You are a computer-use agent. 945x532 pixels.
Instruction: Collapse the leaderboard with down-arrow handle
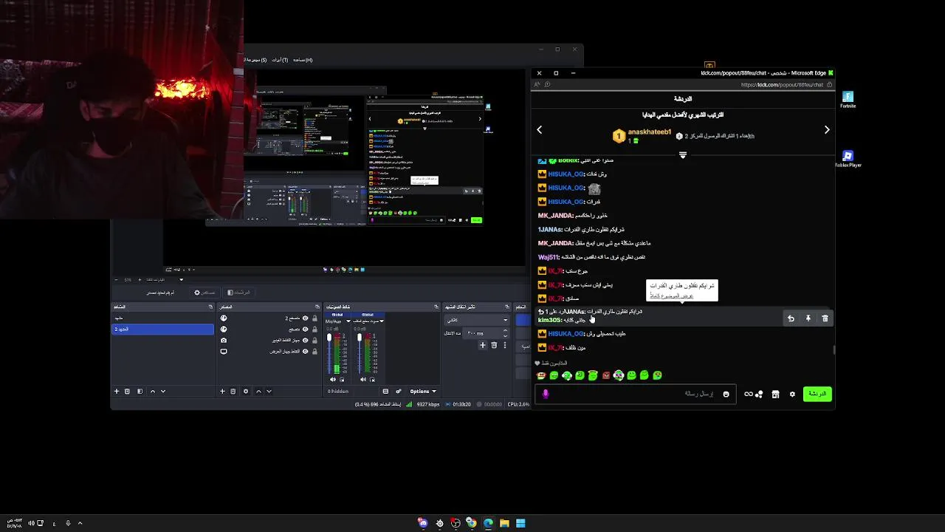[x=683, y=155]
